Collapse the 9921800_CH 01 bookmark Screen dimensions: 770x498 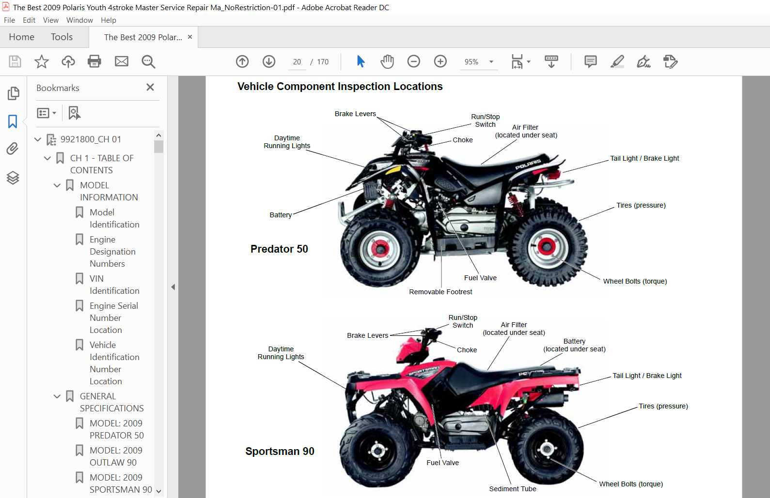(38, 139)
